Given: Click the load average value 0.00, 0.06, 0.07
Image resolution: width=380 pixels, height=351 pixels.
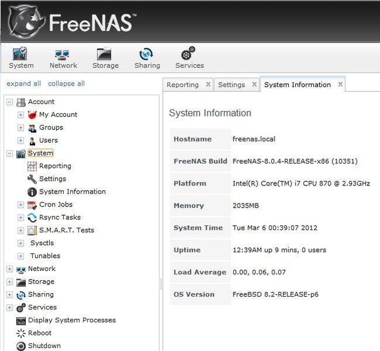Looking at the screenshot, I should [x=259, y=273].
